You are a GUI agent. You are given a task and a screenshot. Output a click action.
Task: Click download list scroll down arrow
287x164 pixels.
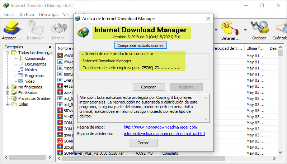click(x=280, y=153)
